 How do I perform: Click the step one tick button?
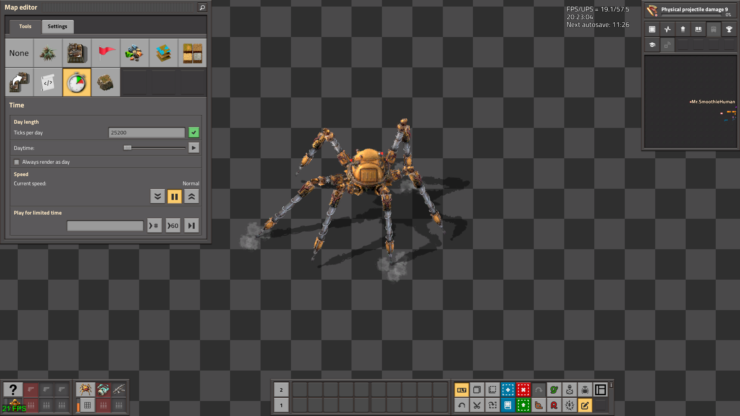(x=192, y=226)
